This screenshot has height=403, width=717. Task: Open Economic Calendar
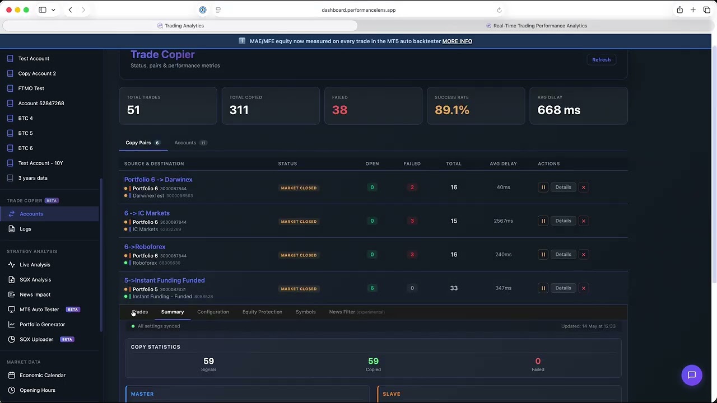(43, 375)
